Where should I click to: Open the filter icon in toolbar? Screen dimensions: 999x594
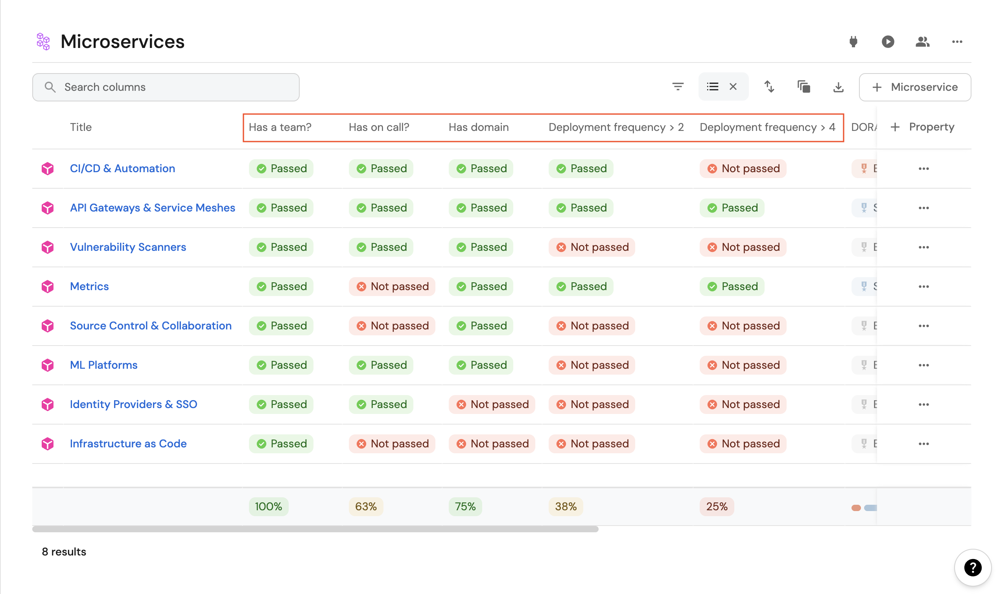pyautogui.click(x=678, y=86)
